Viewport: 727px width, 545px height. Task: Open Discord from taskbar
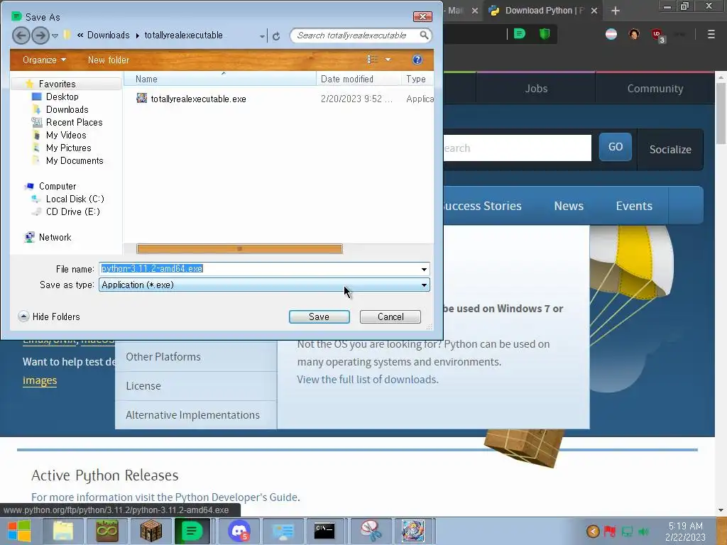click(x=239, y=531)
